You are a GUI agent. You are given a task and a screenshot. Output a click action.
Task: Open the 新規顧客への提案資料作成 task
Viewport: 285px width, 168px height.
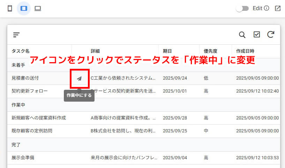[x=39, y=118]
